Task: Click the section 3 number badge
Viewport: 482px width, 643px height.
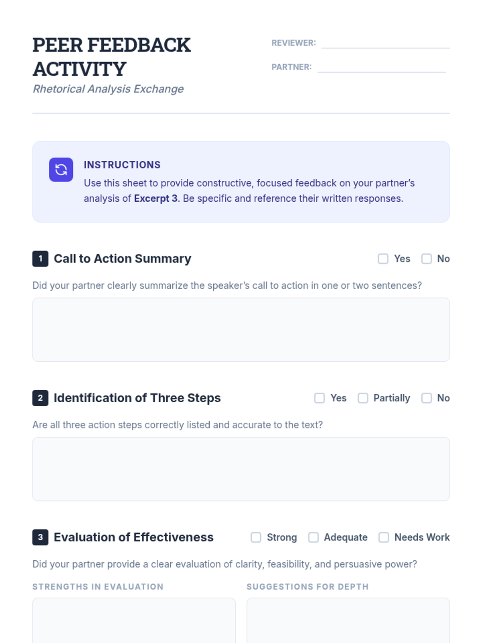Action: (x=40, y=537)
